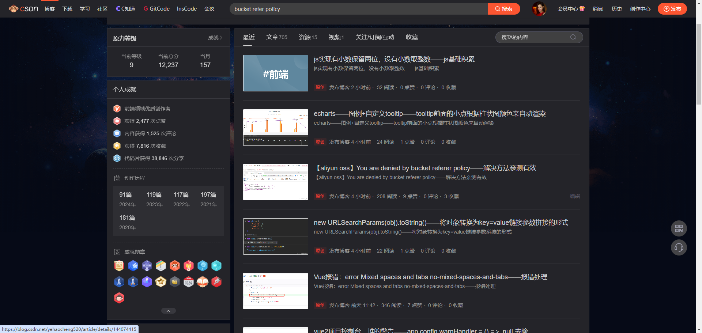Click the orange open book badge
Screen dimensions: 702x333
(203, 282)
